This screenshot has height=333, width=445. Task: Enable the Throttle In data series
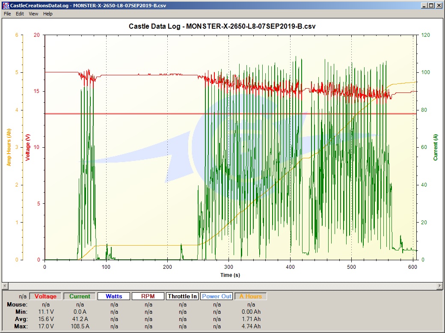[x=182, y=296]
